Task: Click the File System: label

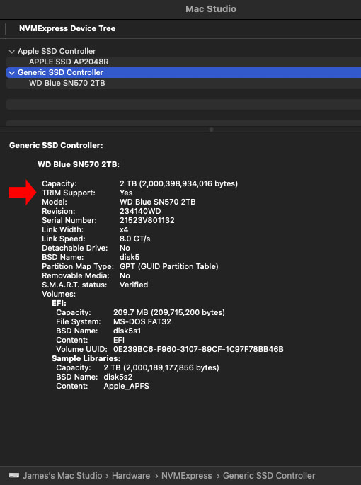Action: tap(79, 321)
